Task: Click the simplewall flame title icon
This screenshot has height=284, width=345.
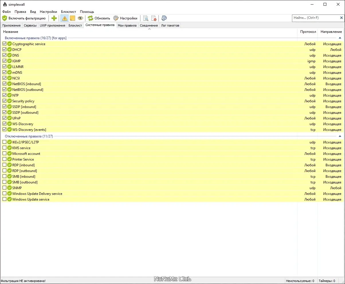Action: [5, 4]
